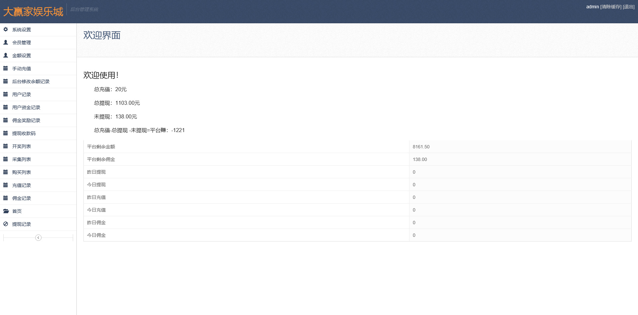Open 购买列表 in sidebar
Viewport: 638px width, 315px height.
[38, 172]
